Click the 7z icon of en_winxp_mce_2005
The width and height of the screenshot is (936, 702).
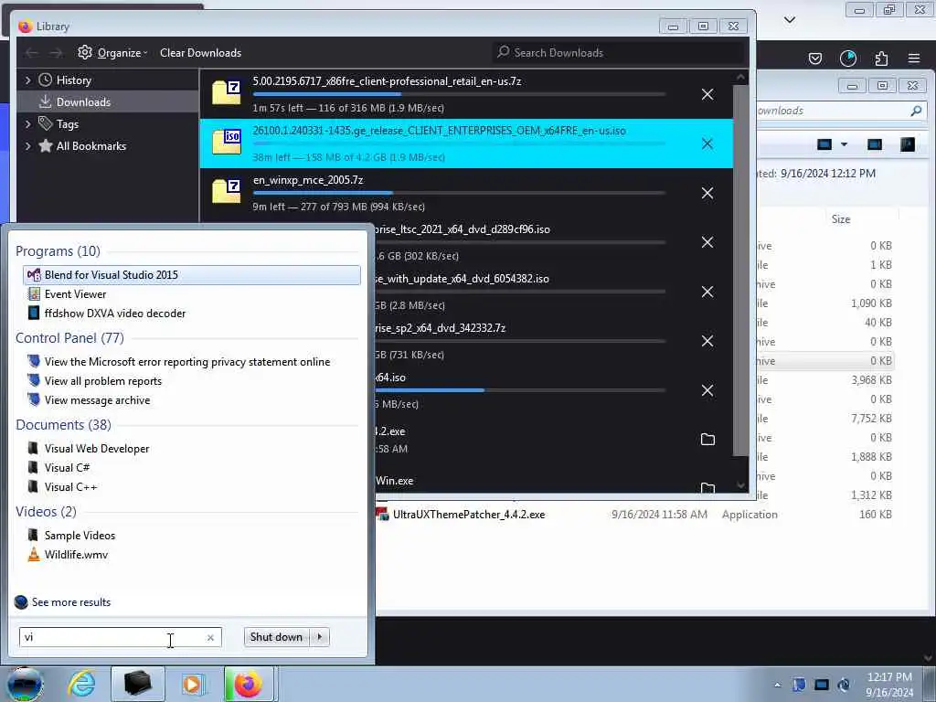tap(227, 192)
